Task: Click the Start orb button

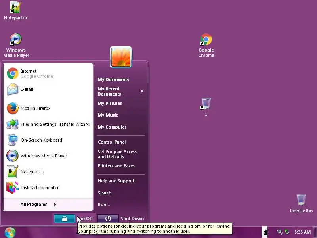Action: [10, 232]
